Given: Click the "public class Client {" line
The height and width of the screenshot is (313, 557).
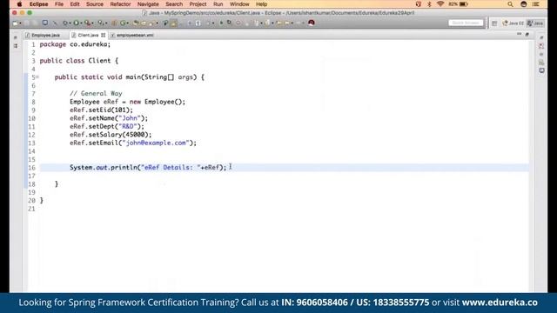Looking at the screenshot, I should (79, 61).
